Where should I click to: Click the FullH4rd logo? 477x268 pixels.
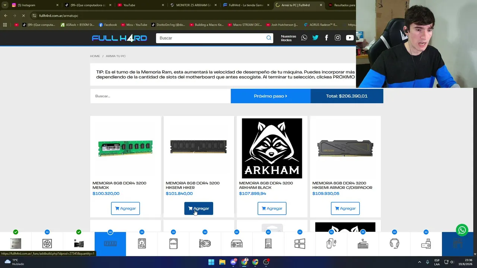tap(119, 38)
